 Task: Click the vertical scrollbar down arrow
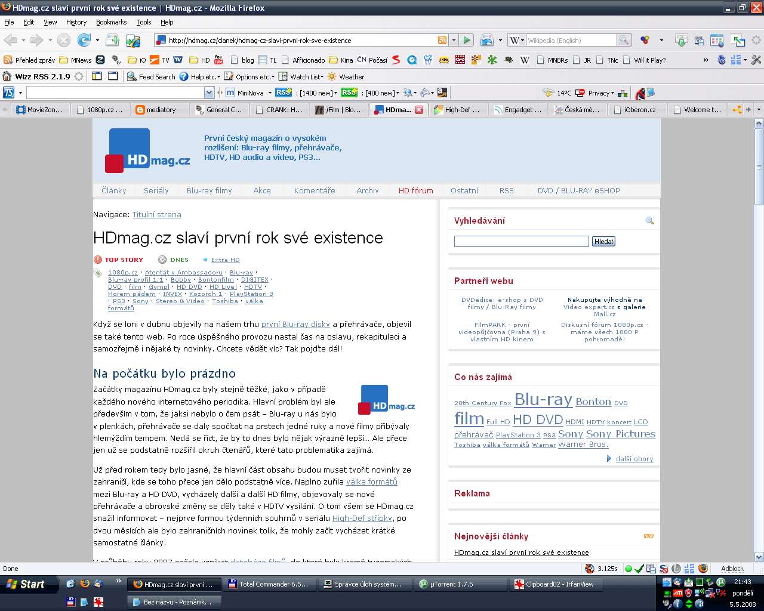point(759,557)
